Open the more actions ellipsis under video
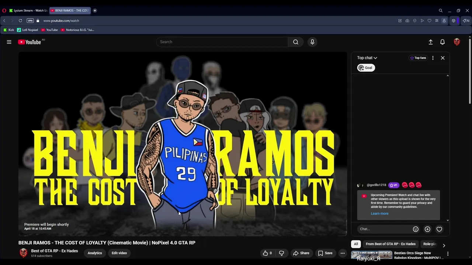 pyautogui.click(x=343, y=253)
